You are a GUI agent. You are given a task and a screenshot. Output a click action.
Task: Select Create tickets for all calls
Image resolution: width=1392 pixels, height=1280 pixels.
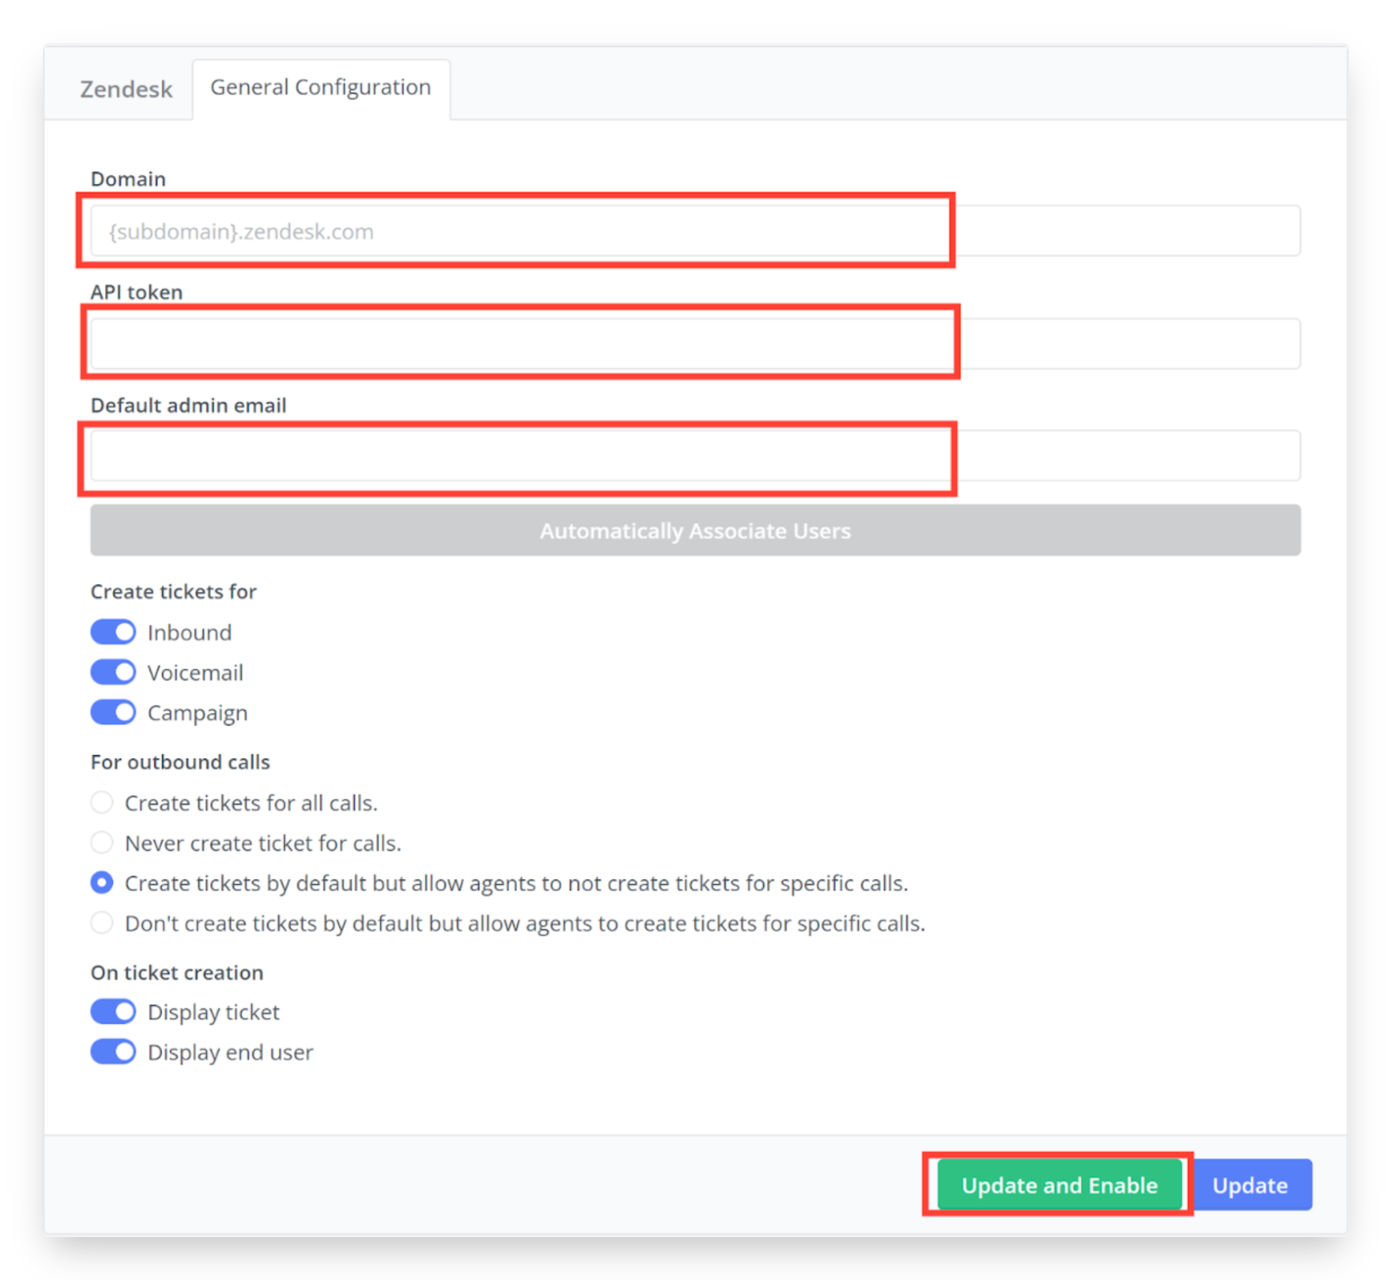(102, 802)
